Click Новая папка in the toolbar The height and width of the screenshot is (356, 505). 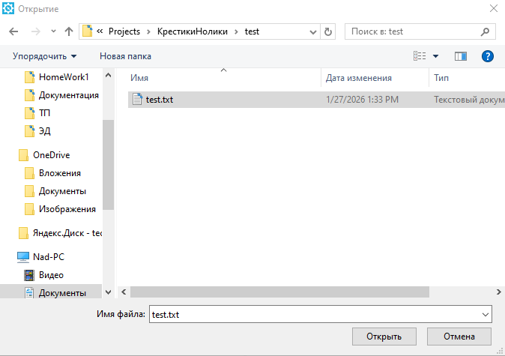tap(125, 56)
